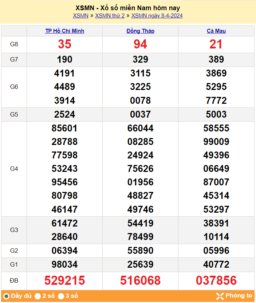Image resolution: width=256 pixels, height=303 pixels.
Task: Open the XSMN breadcrumb link
Action: pos(80,16)
